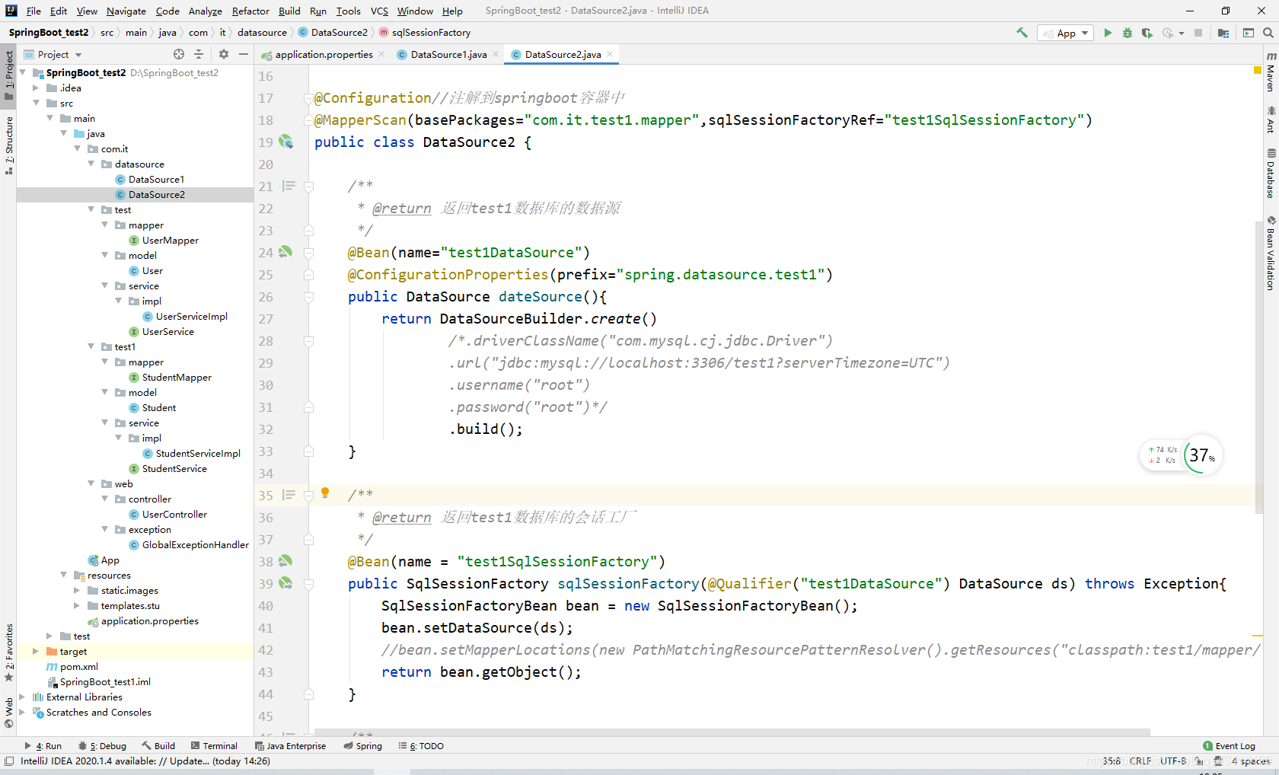Open the File menu
1279x775 pixels.
33,11
